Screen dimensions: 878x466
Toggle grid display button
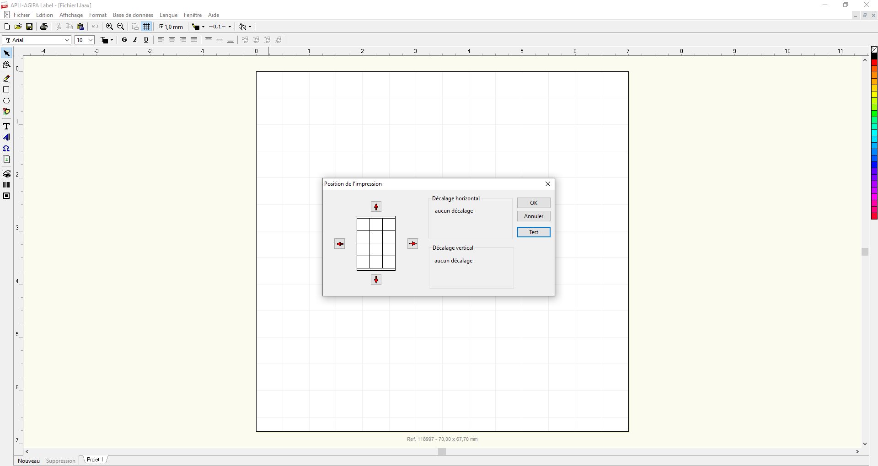(147, 27)
